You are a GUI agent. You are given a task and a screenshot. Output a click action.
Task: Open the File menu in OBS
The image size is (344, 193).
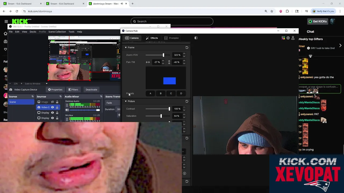[11, 32]
